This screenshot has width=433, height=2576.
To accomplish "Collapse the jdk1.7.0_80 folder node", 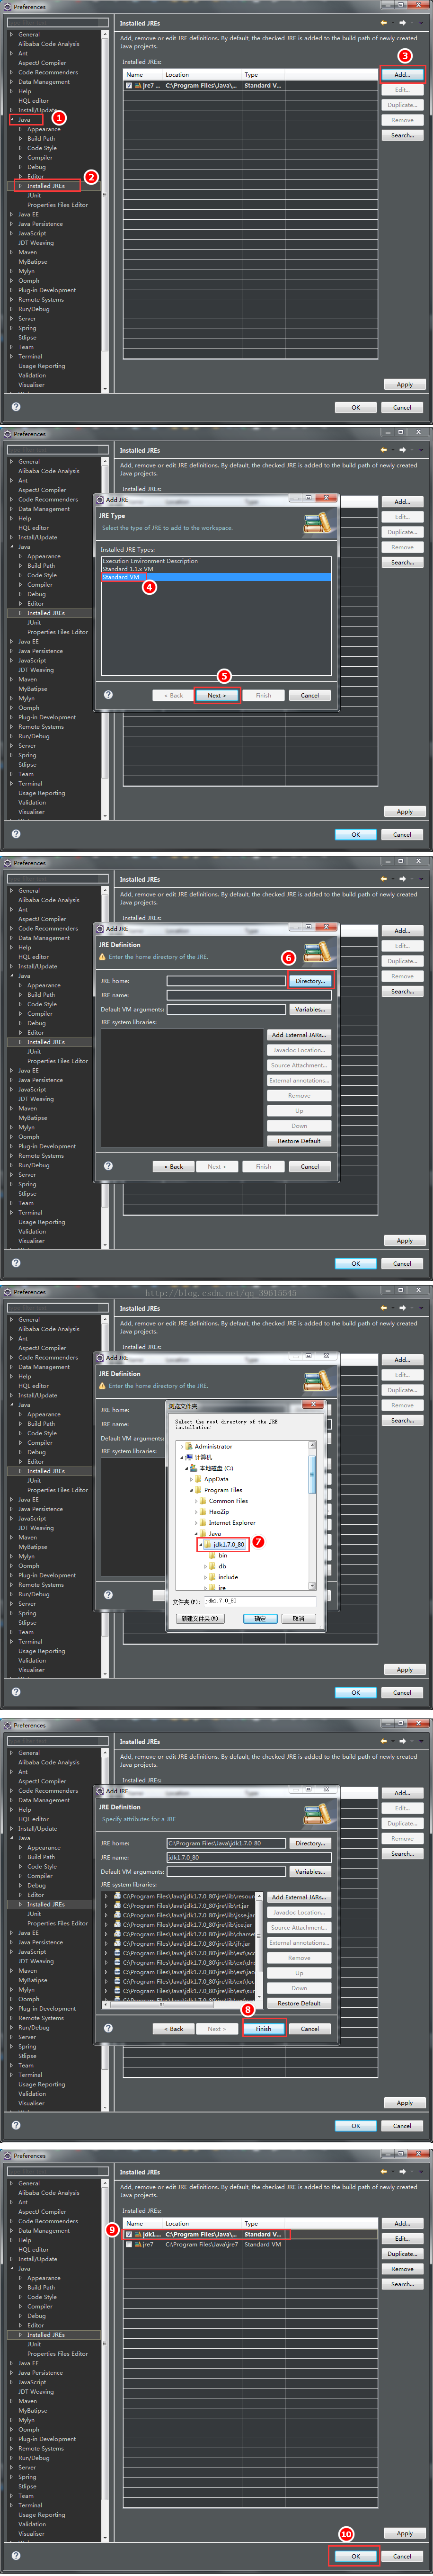I will click(x=201, y=1545).
